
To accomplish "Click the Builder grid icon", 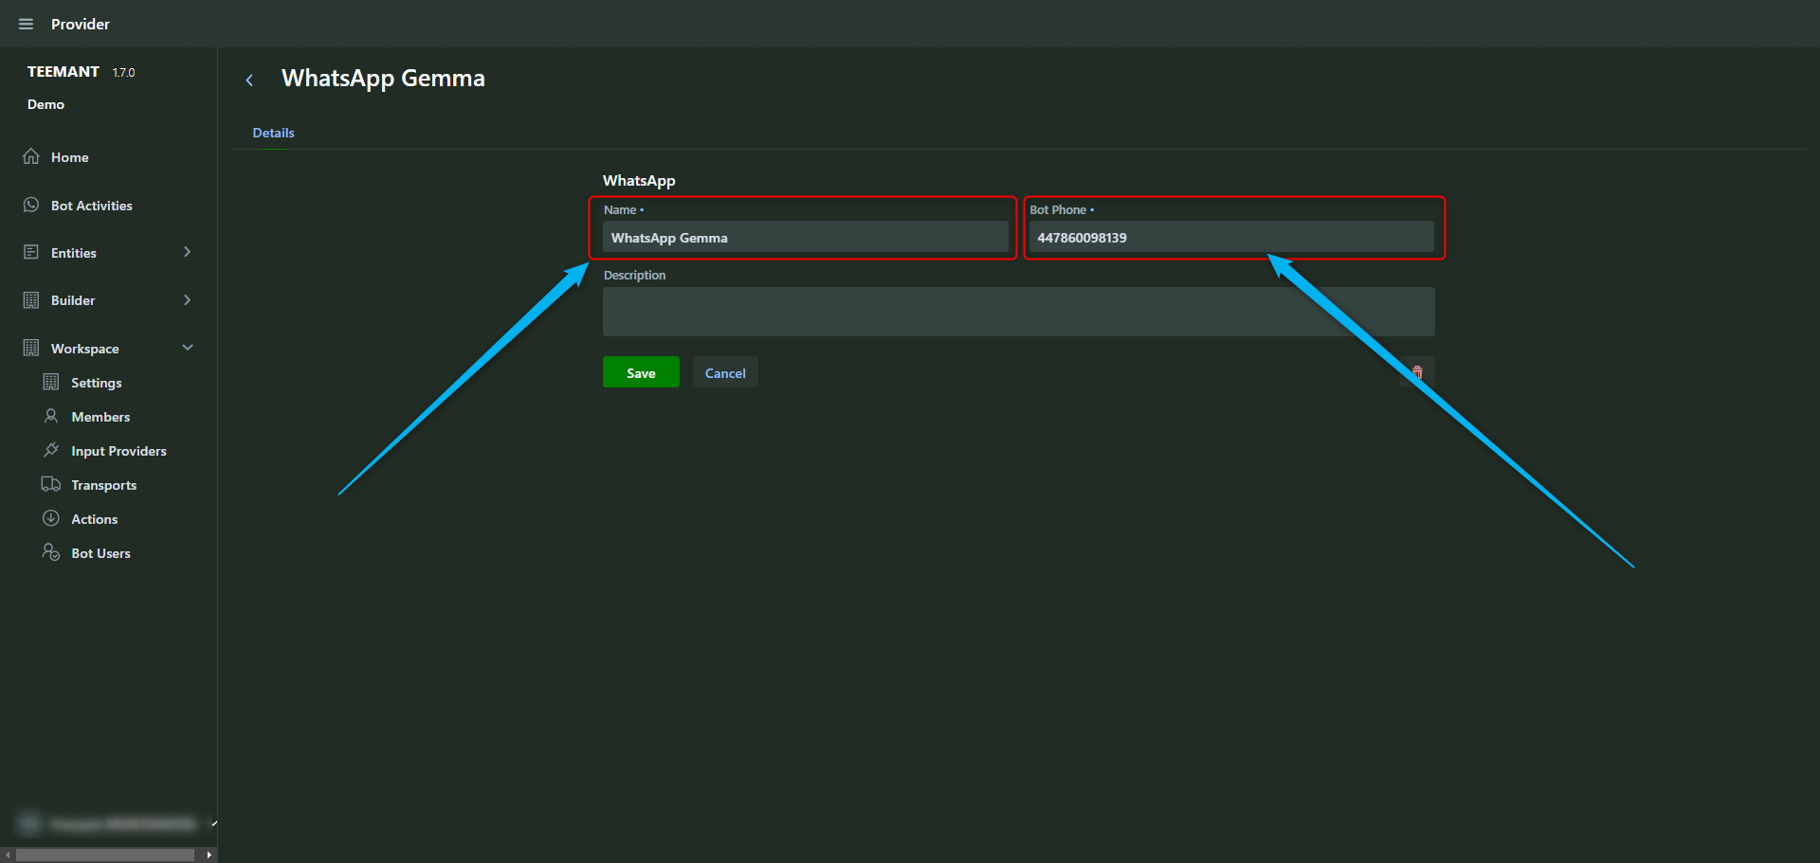I will coord(31,300).
